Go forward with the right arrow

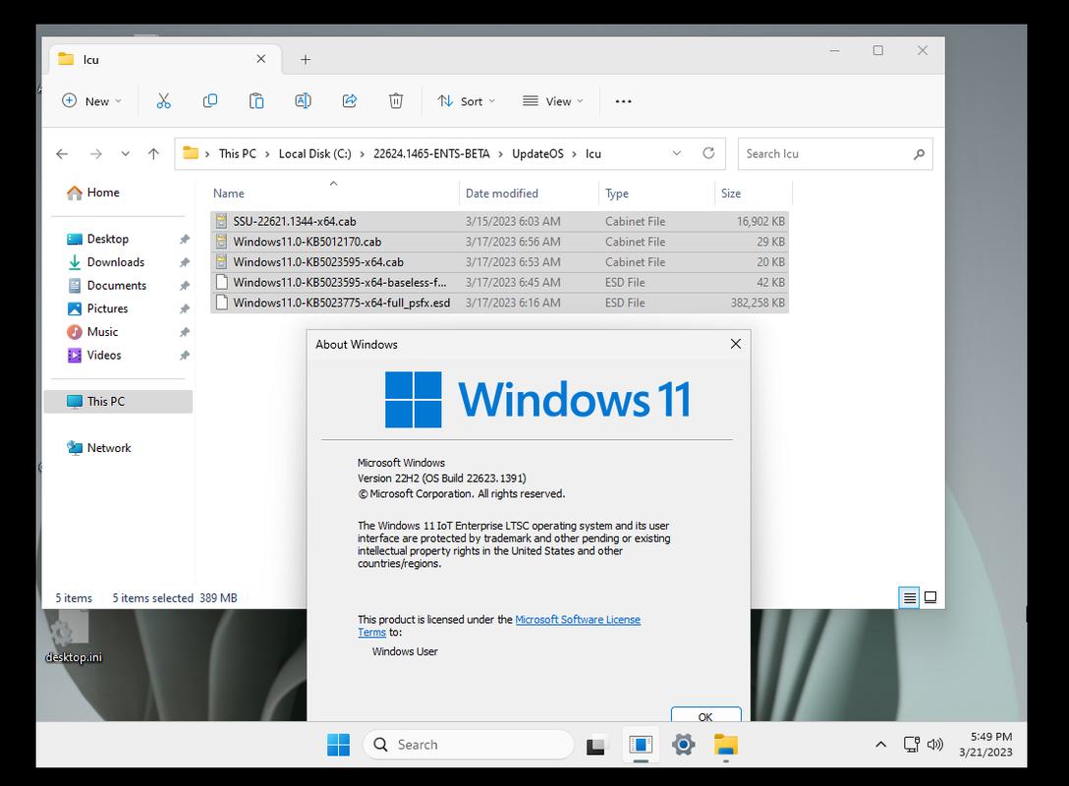pos(96,154)
